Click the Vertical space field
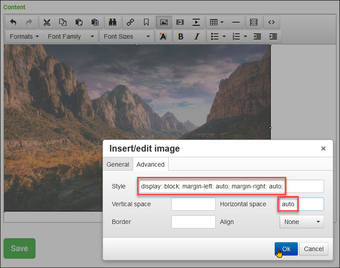 click(x=194, y=204)
